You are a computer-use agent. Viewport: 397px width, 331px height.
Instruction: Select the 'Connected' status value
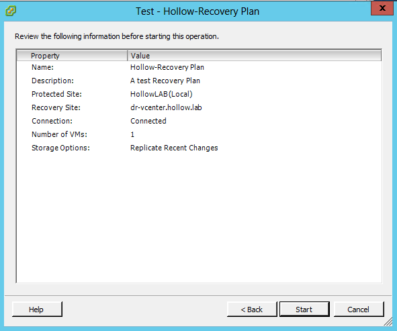click(x=148, y=121)
